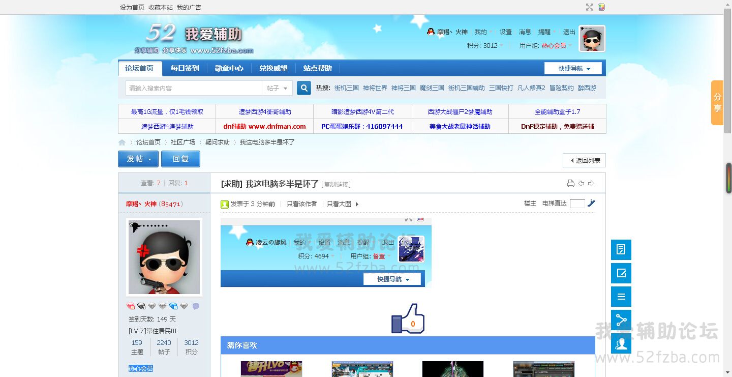
Task: Open the 每日签到 tab
Action: pyautogui.click(x=185, y=68)
